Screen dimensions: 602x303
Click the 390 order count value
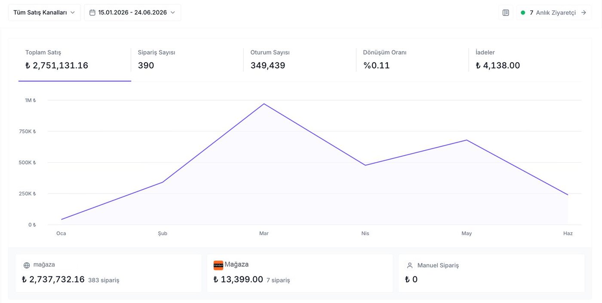pos(146,66)
